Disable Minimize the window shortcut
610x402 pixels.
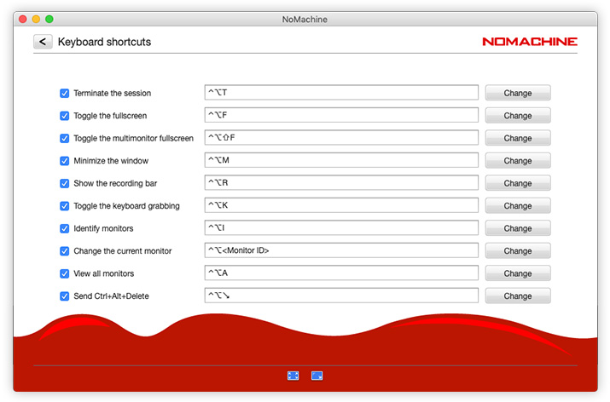coord(65,161)
